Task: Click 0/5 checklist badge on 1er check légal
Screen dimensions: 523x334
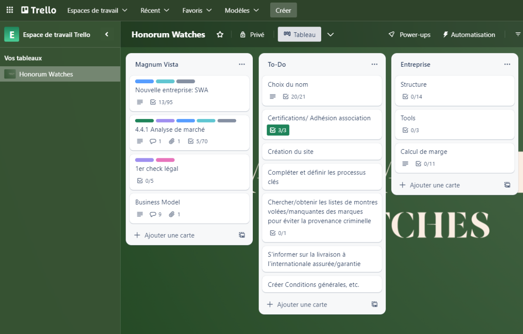Action: 145,181
